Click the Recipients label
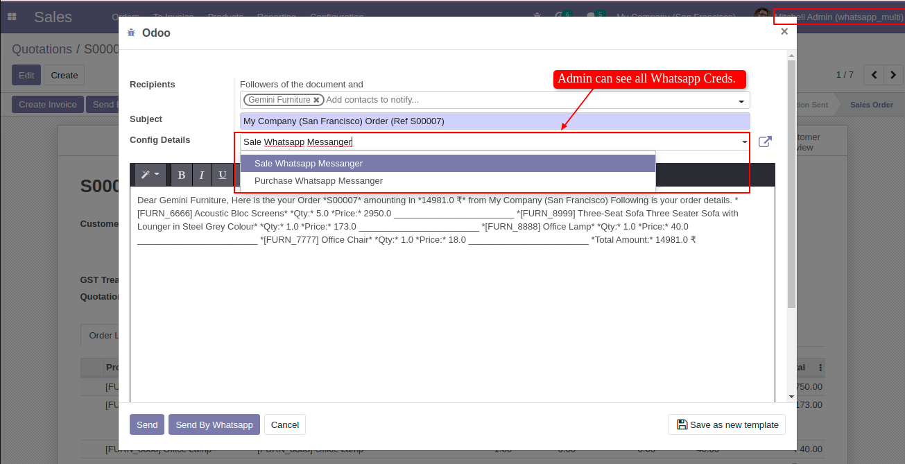Viewport: 905px width, 464px height. 153,85
